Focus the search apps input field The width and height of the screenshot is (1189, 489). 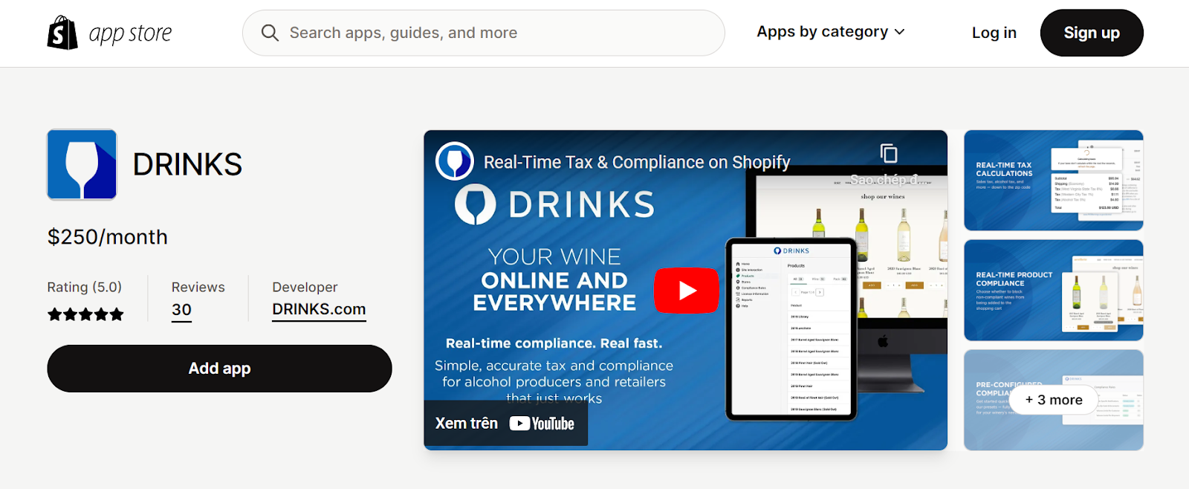[484, 33]
